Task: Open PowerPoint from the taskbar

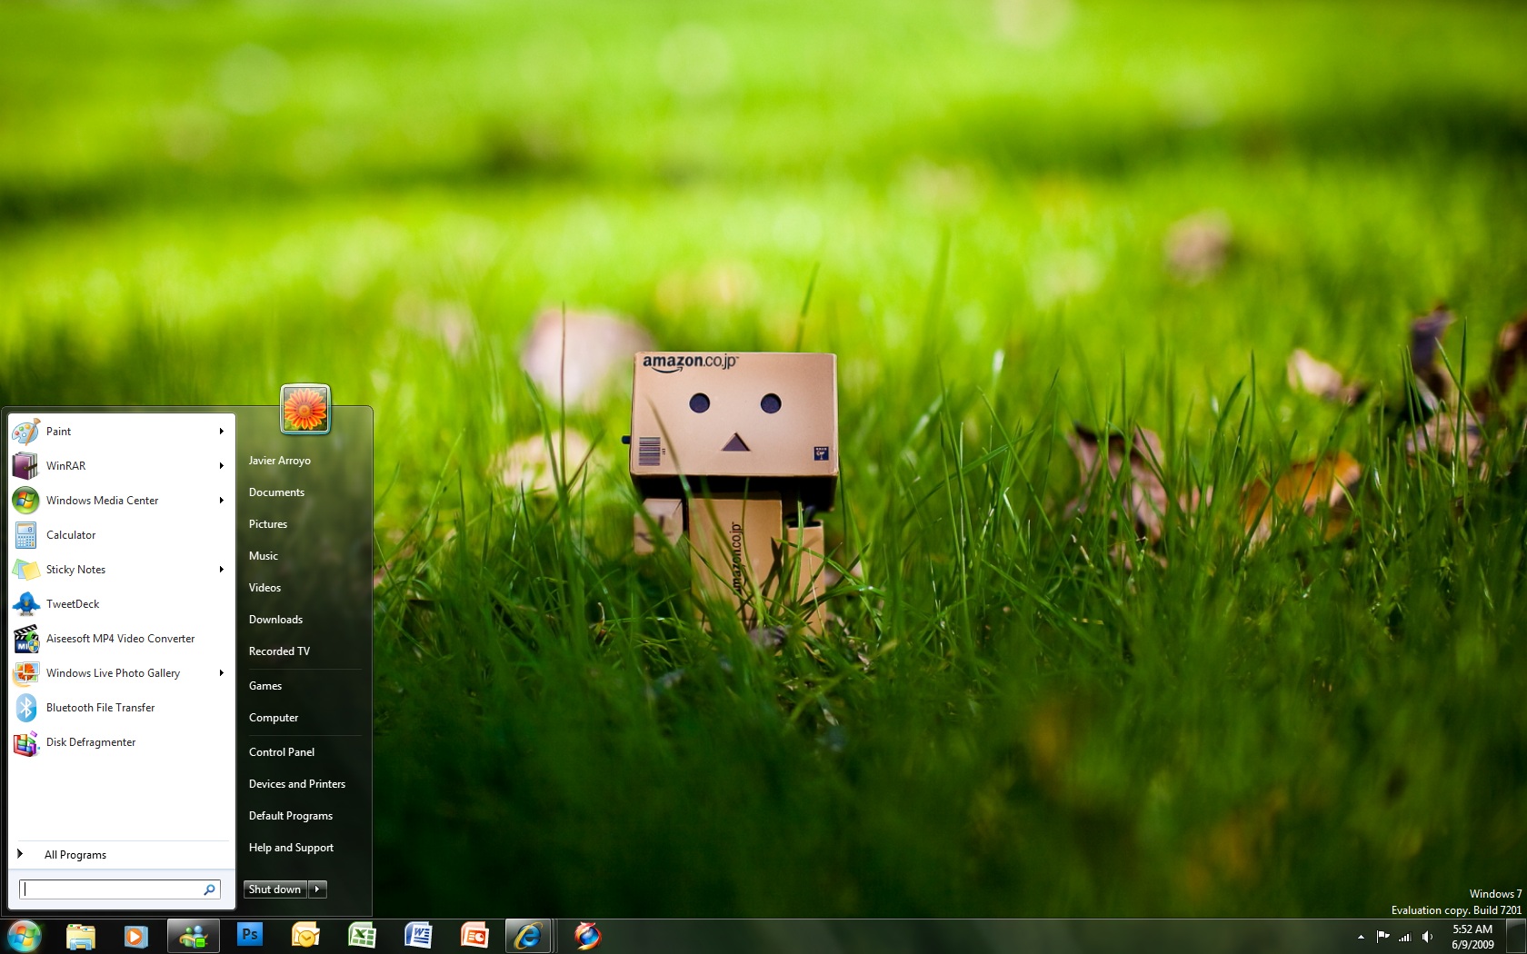Action: (x=474, y=935)
